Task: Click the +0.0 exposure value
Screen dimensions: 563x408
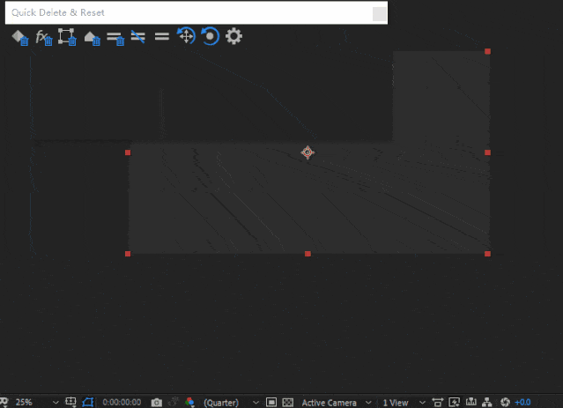Action: (522, 403)
